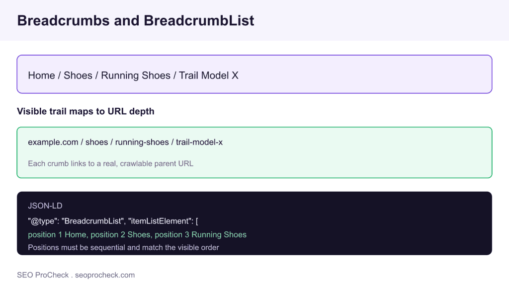This screenshot has height=286, width=509.
Task: Click the 'Each crumb links to a real' note
Action: pyautogui.click(x=110, y=163)
